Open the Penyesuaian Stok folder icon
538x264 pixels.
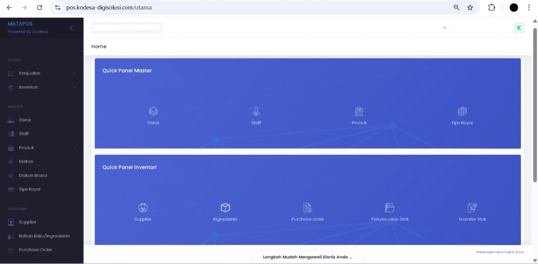coord(390,207)
